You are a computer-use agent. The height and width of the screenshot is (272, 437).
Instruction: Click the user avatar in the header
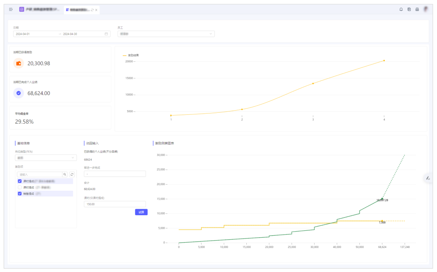[426, 9]
